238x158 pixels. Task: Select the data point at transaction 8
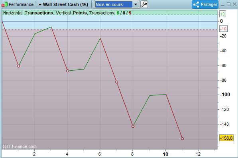click(133, 126)
